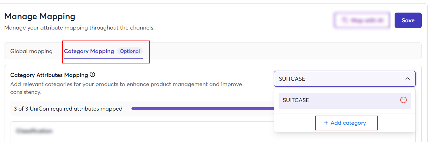Click the sparkle icon in Map with AI
Screen dimensions: 428x142
(345, 20)
